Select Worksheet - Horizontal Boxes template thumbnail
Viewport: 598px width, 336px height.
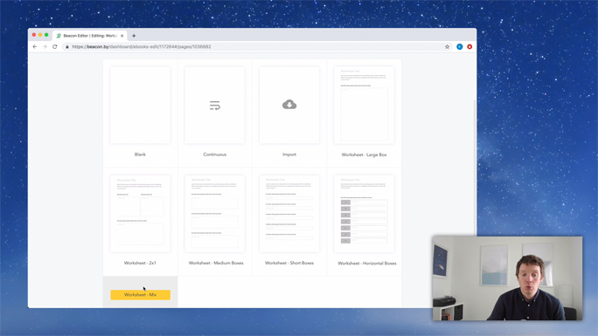(x=365, y=214)
